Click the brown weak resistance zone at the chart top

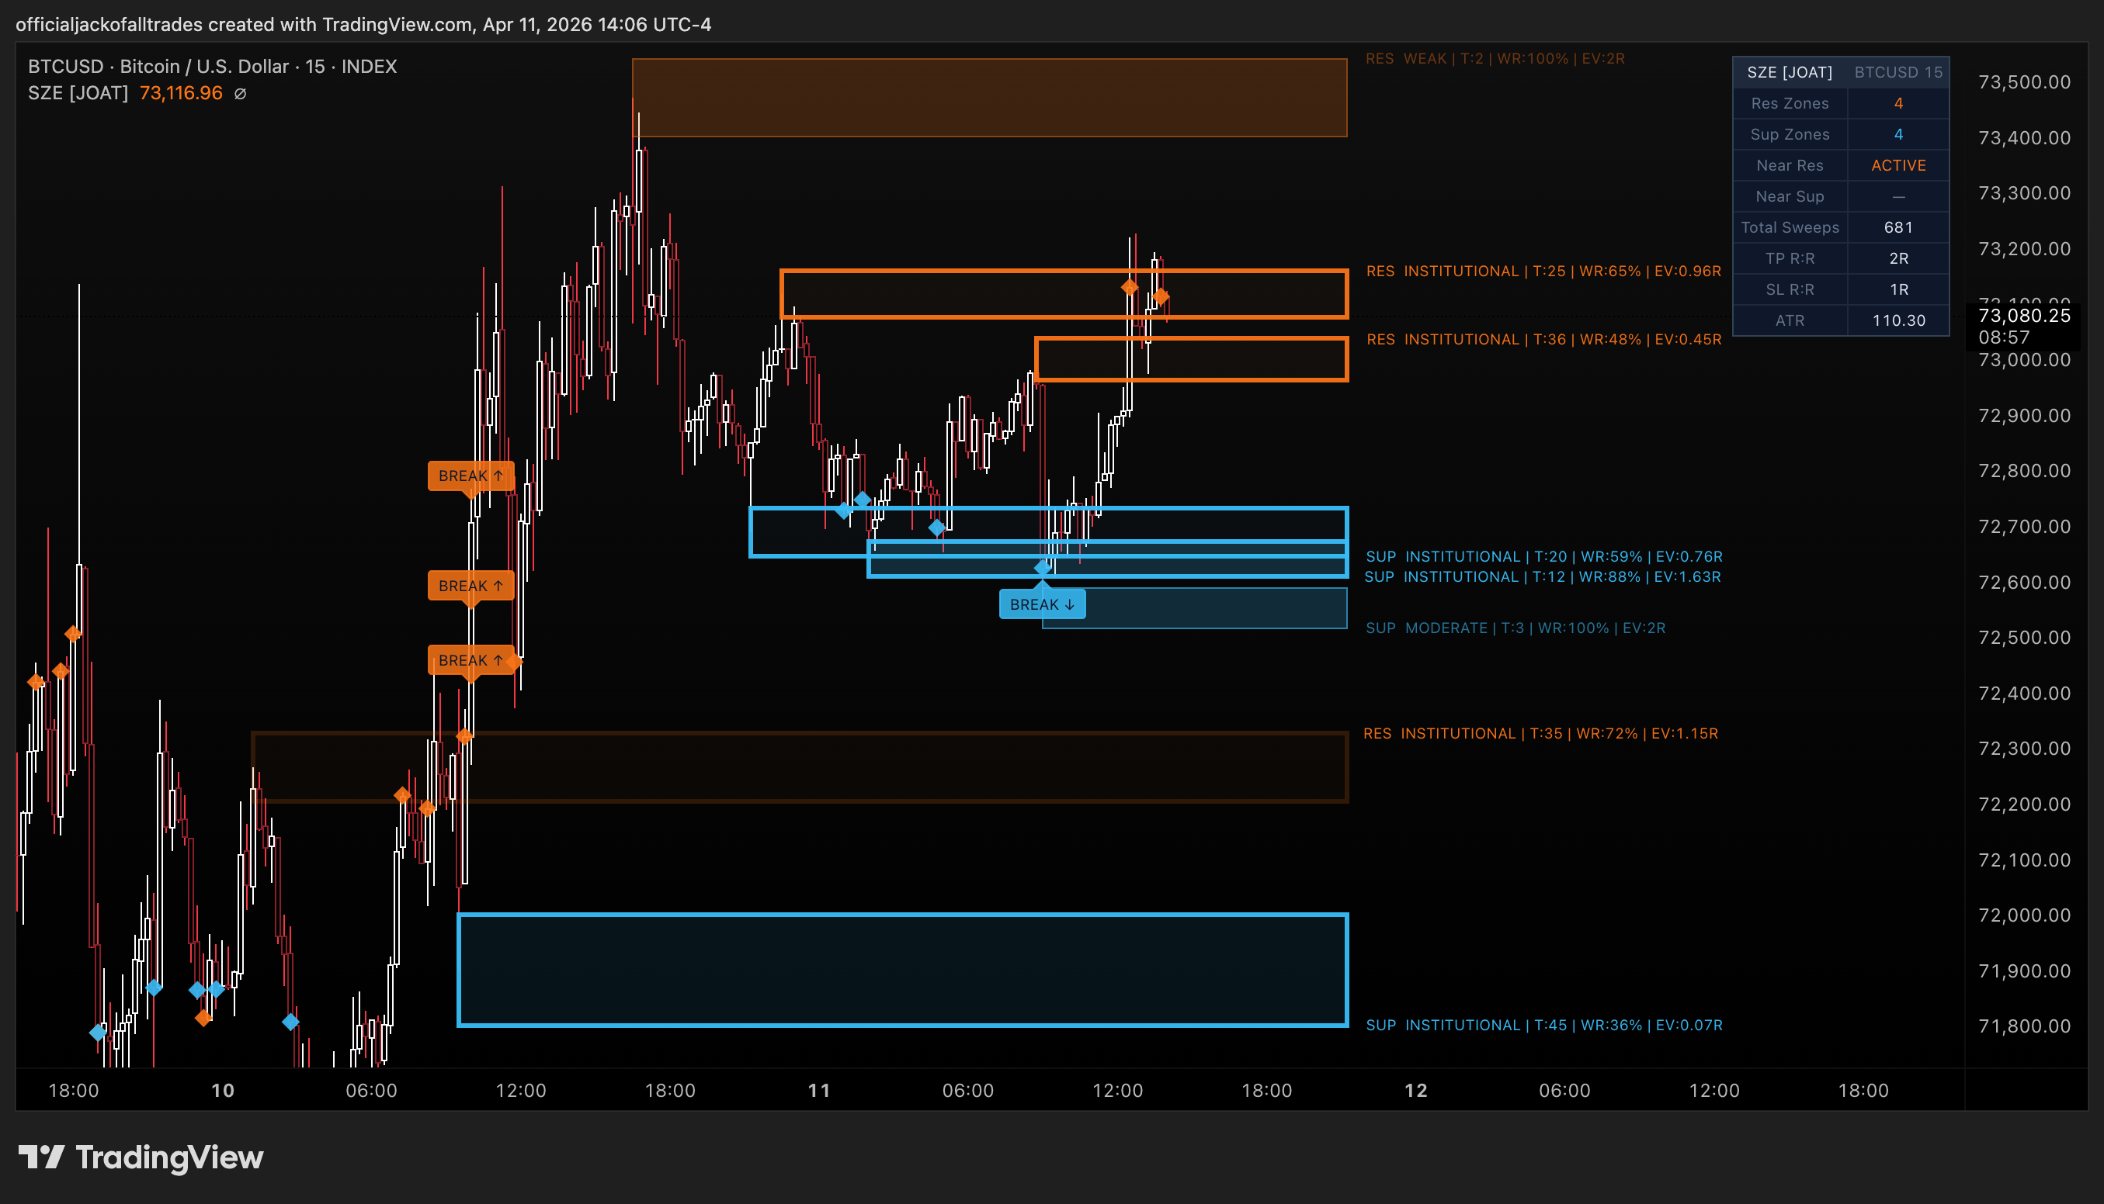(x=990, y=98)
